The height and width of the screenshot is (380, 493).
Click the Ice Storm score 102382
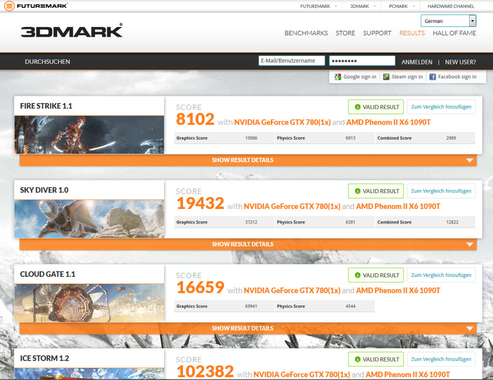point(205,372)
